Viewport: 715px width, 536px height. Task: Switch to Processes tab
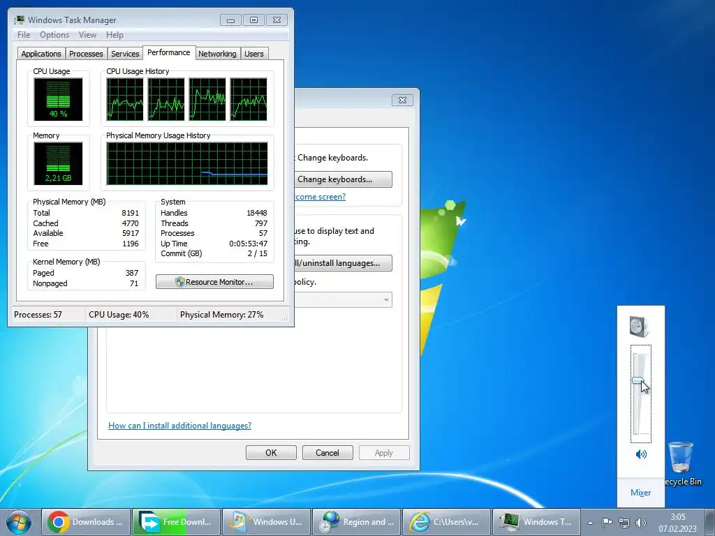86,54
